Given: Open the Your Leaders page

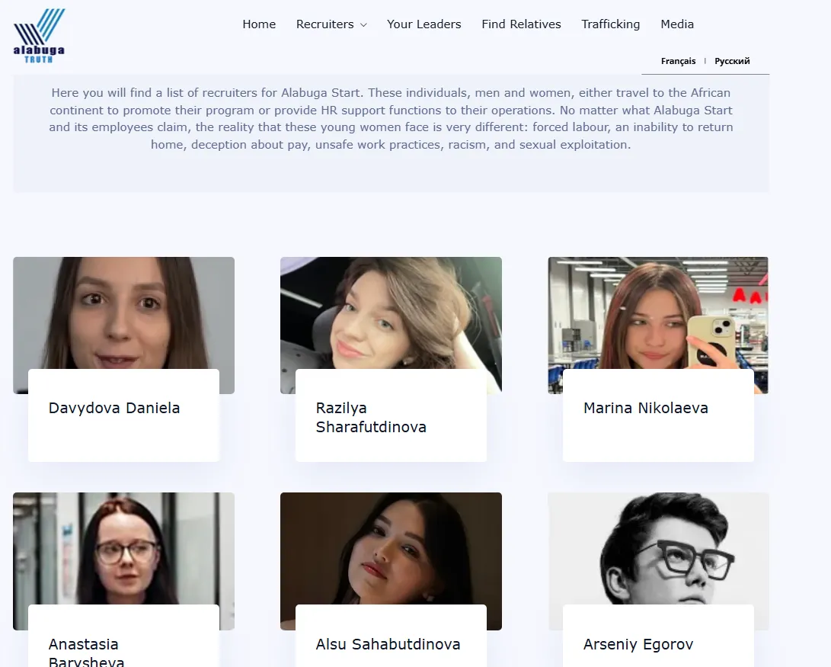Looking at the screenshot, I should 423,24.
